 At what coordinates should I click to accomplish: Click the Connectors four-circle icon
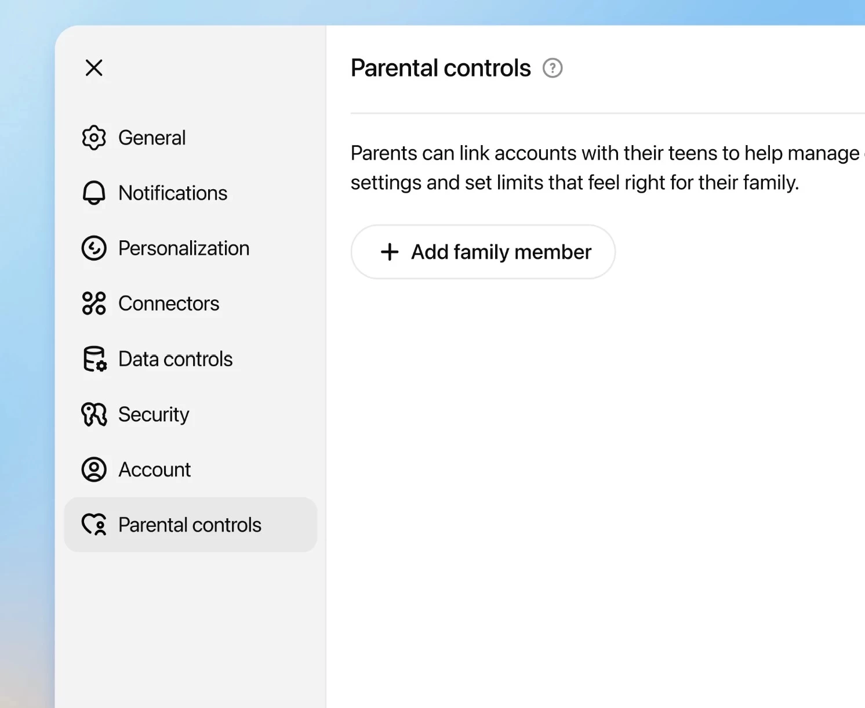94,304
